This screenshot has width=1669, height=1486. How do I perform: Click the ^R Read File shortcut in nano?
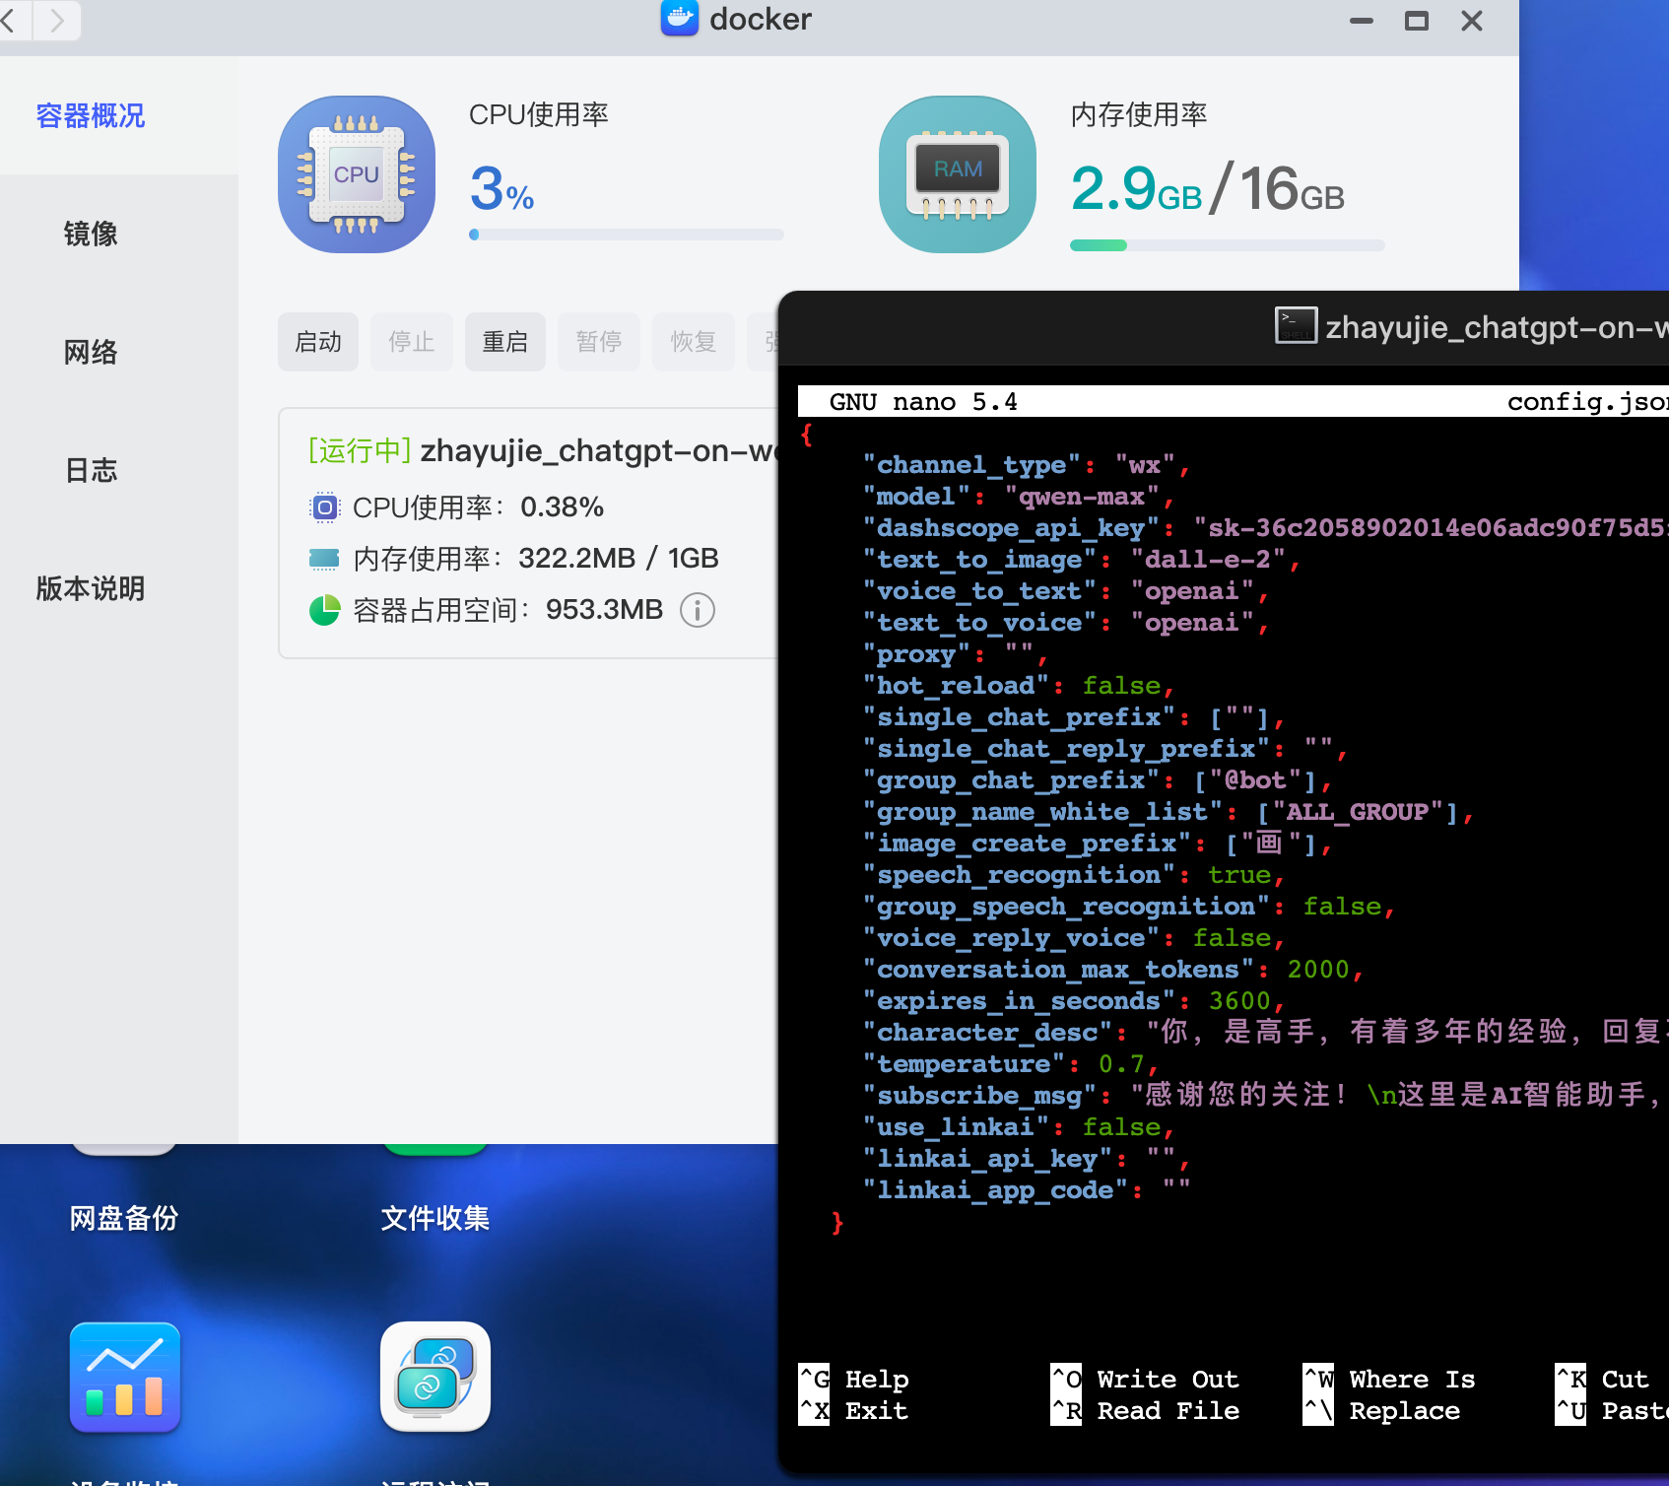[1145, 1410]
